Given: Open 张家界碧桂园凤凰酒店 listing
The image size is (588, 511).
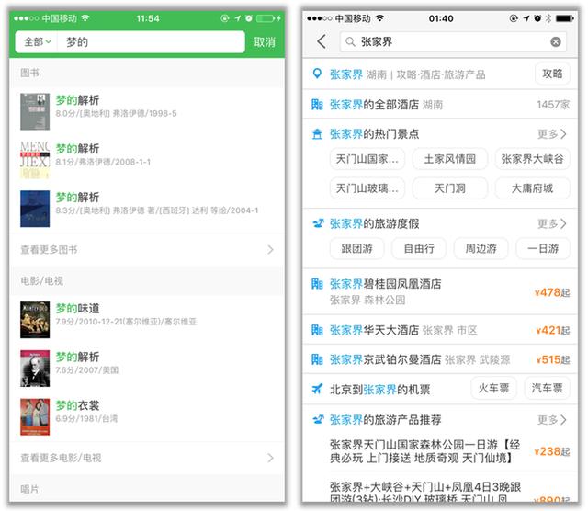Looking at the screenshot, I should coord(440,291).
